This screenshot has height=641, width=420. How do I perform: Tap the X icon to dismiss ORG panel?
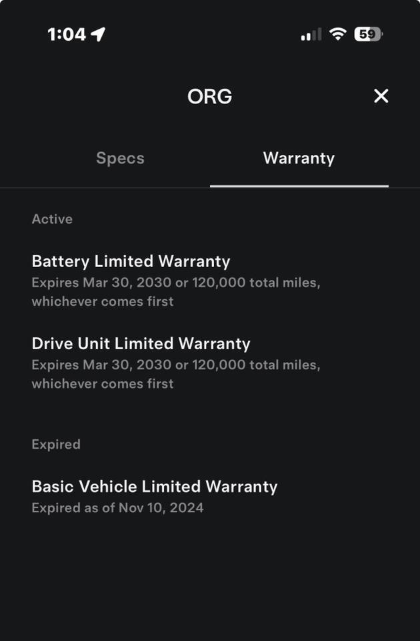(381, 96)
